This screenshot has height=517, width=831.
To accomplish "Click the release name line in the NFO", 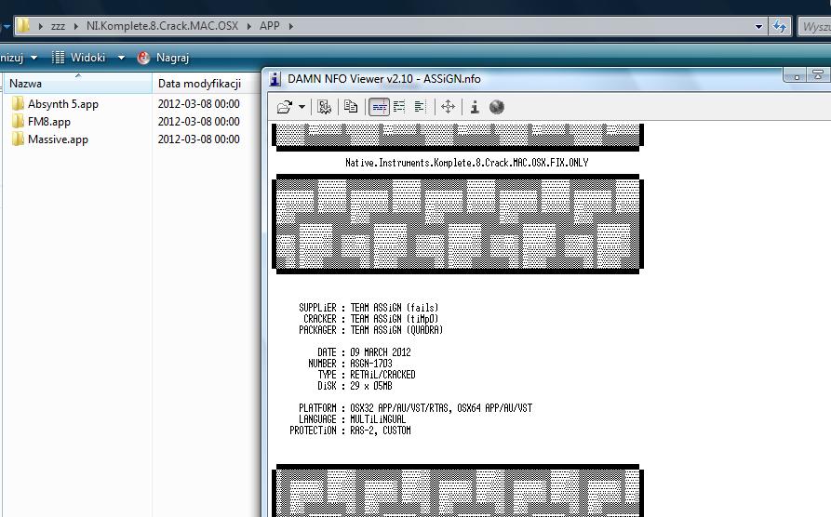I will coord(467,163).
